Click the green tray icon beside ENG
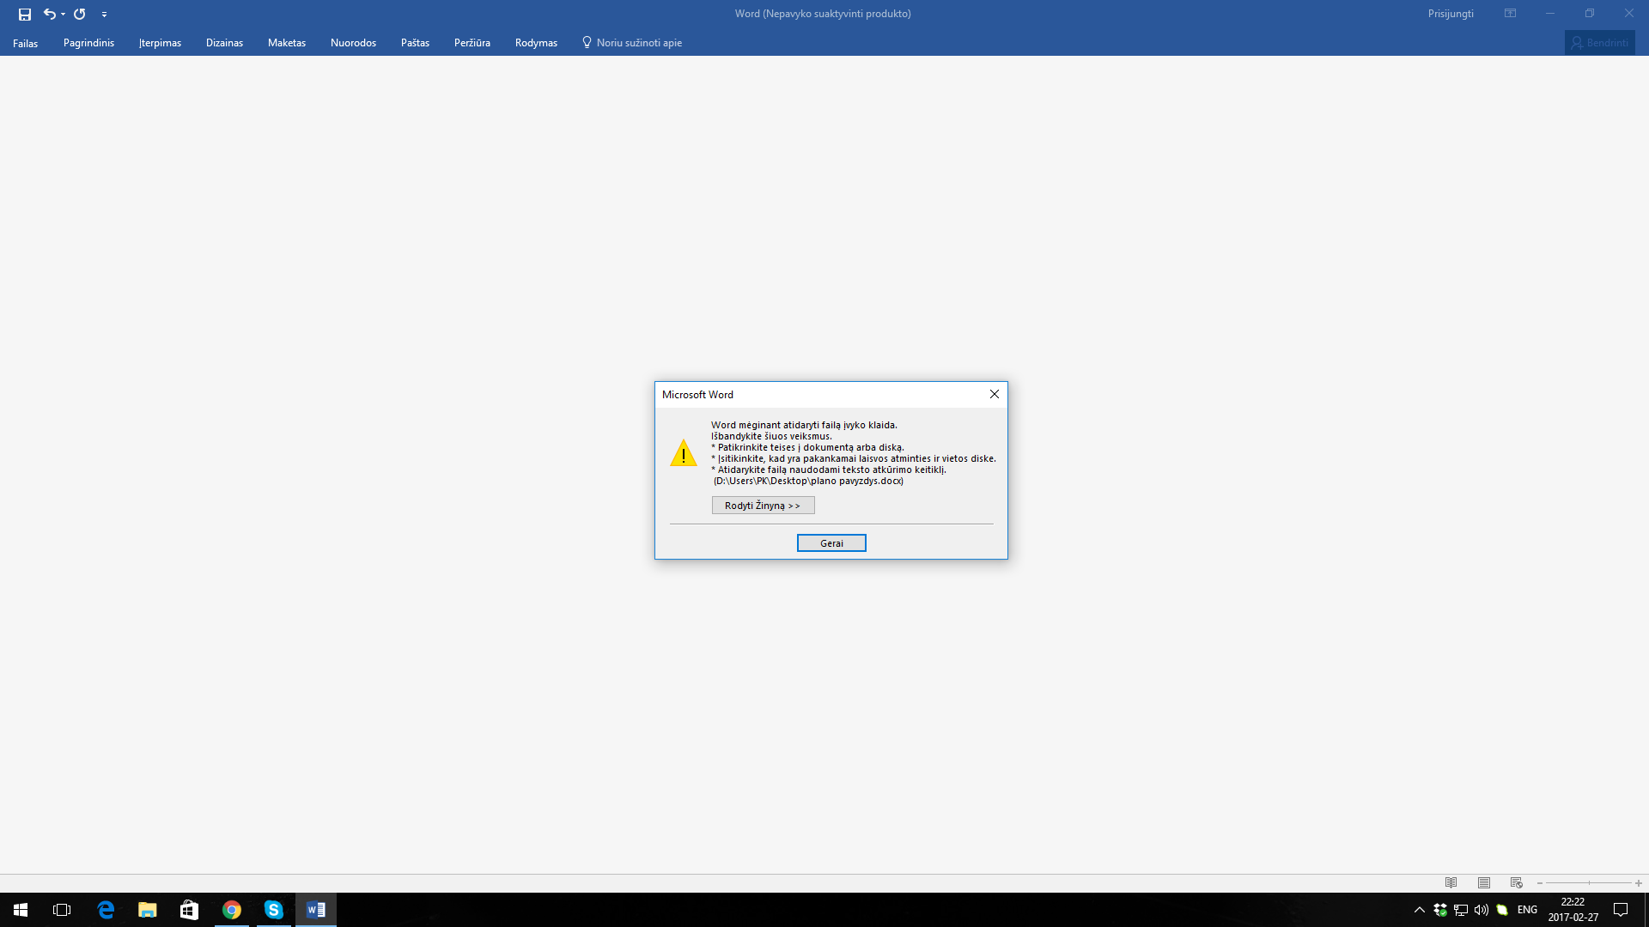This screenshot has height=927, width=1649. pyautogui.click(x=1502, y=910)
